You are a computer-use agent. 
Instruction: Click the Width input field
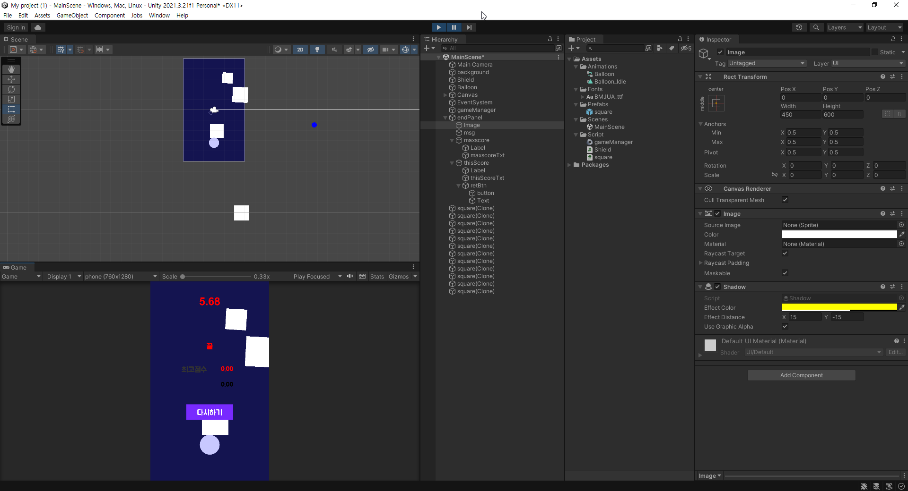(x=801, y=115)
